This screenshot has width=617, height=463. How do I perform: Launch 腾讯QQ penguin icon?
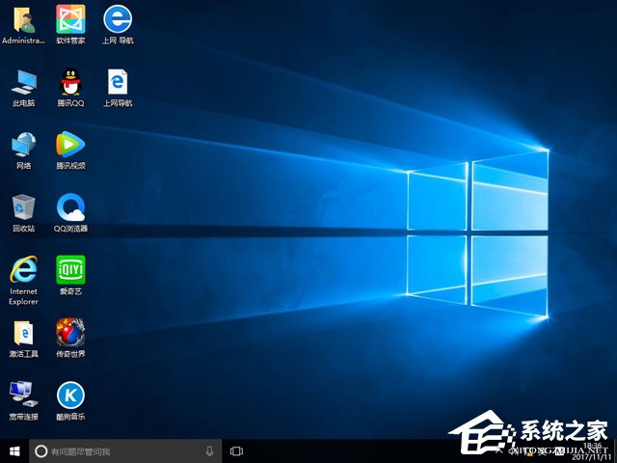[x=69, y=81]
